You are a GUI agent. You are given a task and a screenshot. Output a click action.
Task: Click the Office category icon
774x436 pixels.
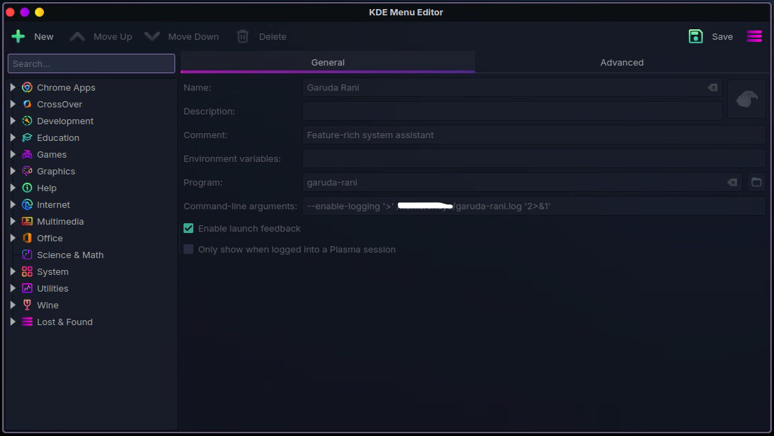pos(27,239)
